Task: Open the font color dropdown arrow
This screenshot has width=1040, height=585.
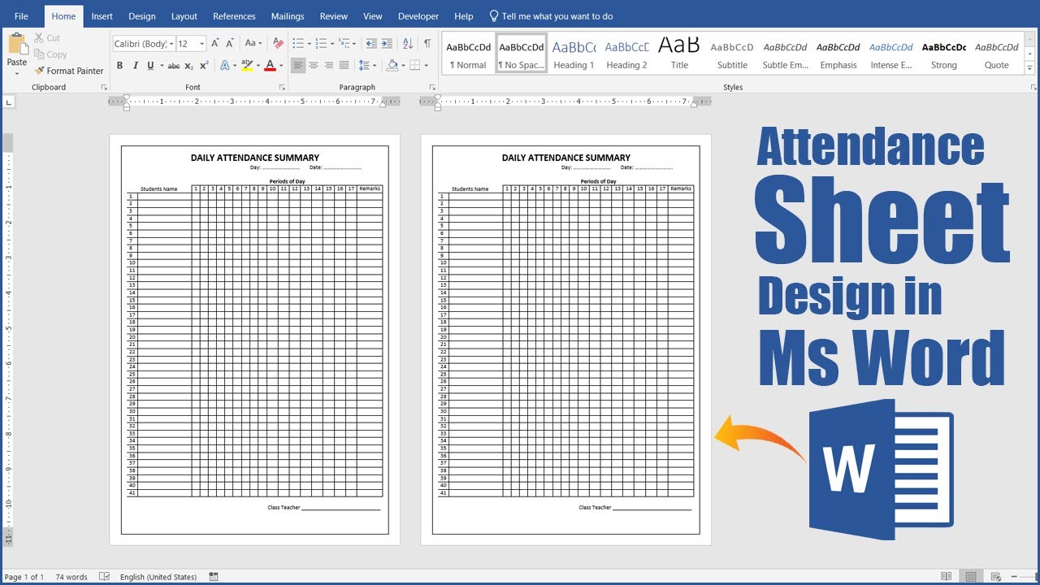Action: (x=281, y=66)
